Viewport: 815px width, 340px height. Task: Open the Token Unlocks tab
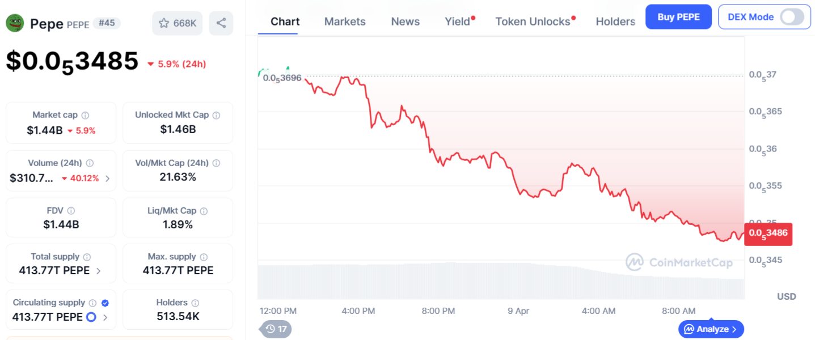532,21
